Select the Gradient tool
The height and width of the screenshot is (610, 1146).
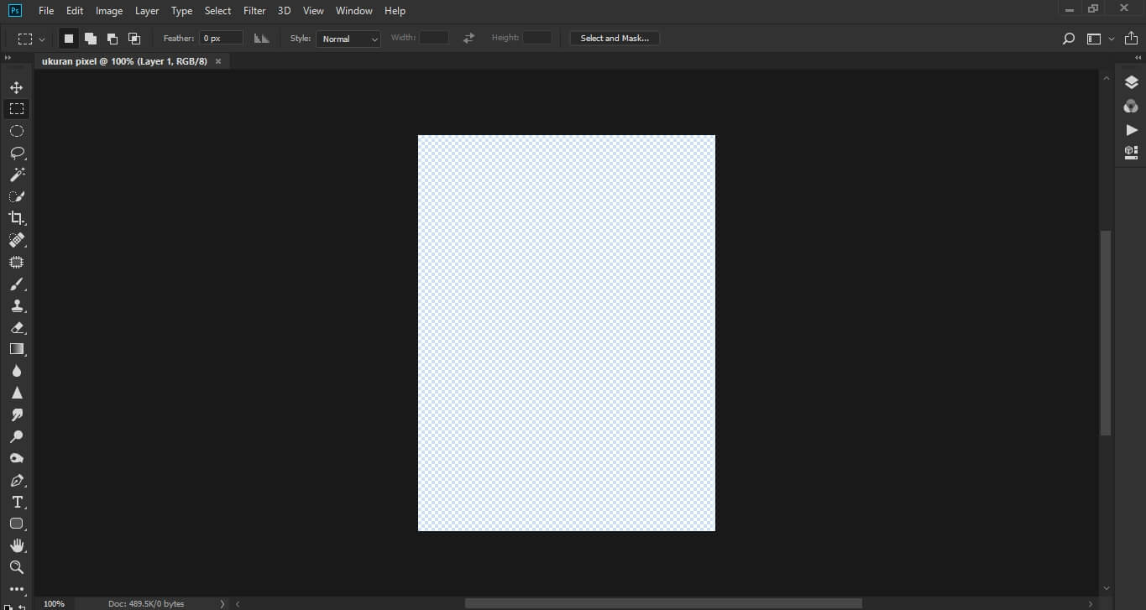point(16,349)
